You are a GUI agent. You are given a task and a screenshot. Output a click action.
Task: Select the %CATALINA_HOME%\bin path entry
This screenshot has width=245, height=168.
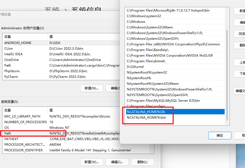146,118
